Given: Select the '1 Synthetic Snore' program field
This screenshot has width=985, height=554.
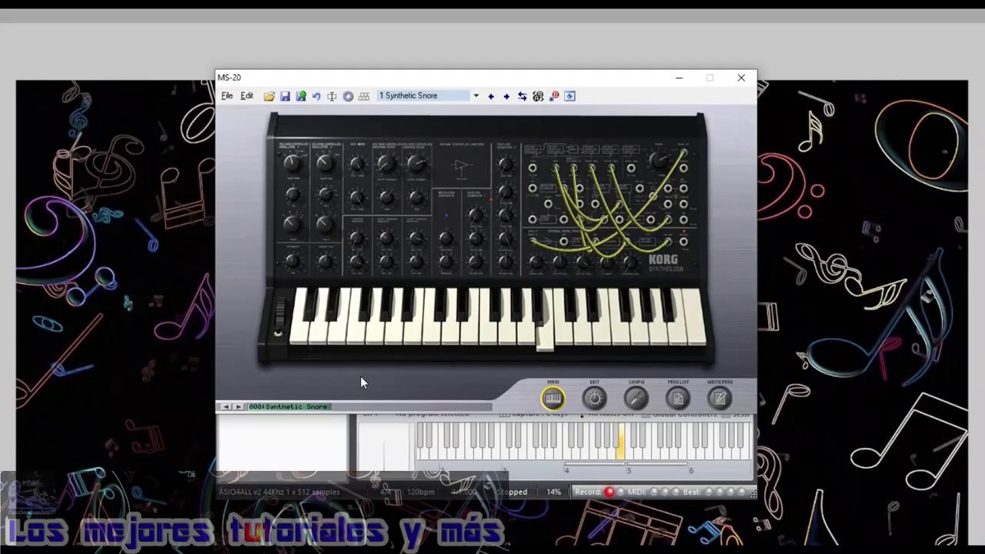Looking at the screenshot, I should (422, 96).
